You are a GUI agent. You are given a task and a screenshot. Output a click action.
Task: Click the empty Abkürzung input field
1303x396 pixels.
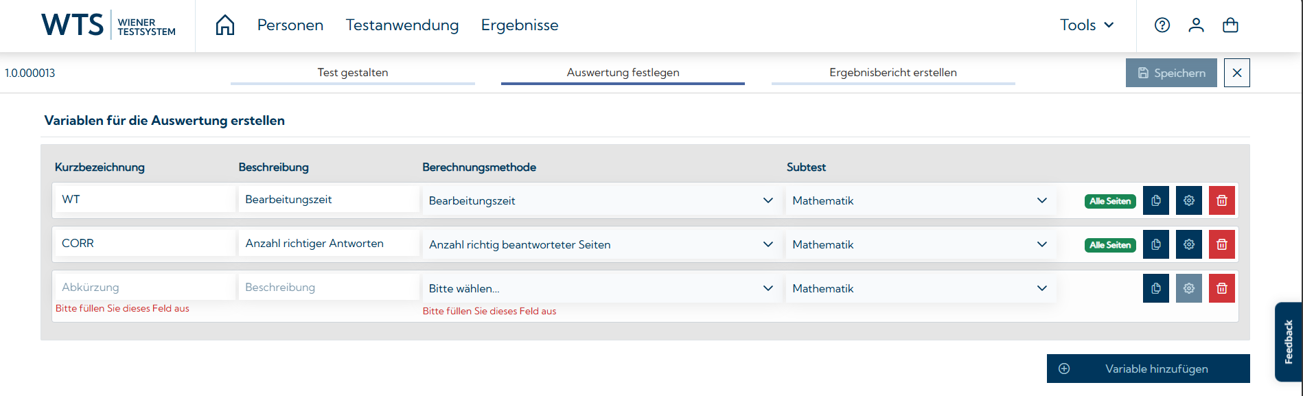(144, 288)
